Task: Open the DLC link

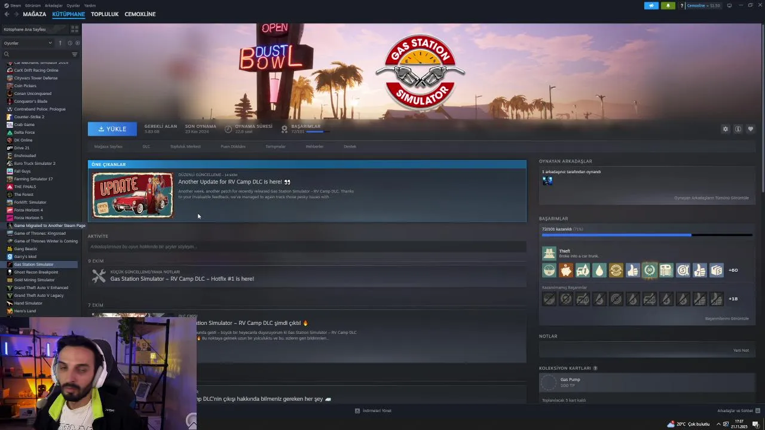Action: coord(146,146)
